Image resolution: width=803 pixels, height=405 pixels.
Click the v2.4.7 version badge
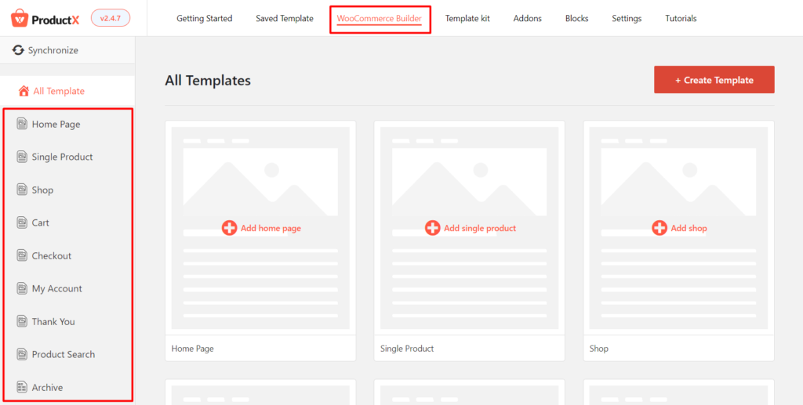pos(111,18)
